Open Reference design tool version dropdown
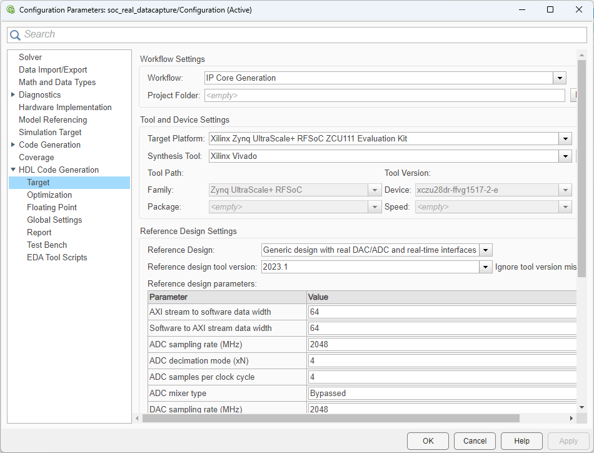The height and width of the screenshot is (453, 594). point(486,267)
